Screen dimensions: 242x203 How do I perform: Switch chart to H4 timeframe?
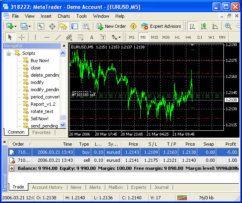coord(188,38)
